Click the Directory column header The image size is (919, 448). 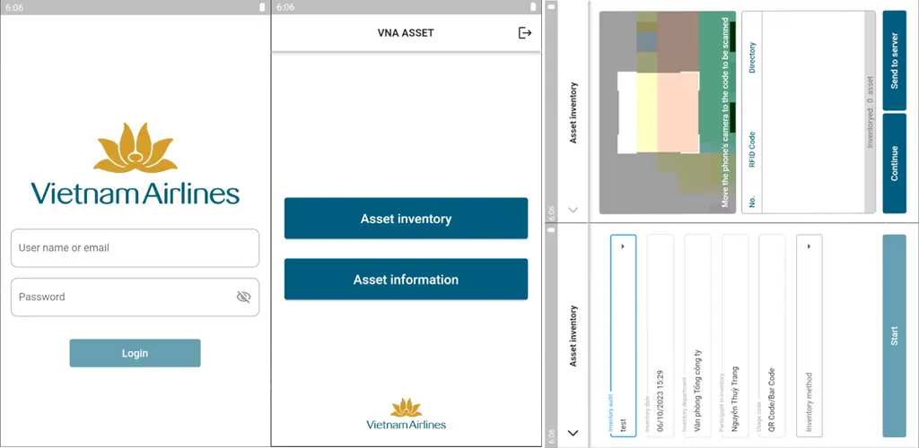click(753, 57)
